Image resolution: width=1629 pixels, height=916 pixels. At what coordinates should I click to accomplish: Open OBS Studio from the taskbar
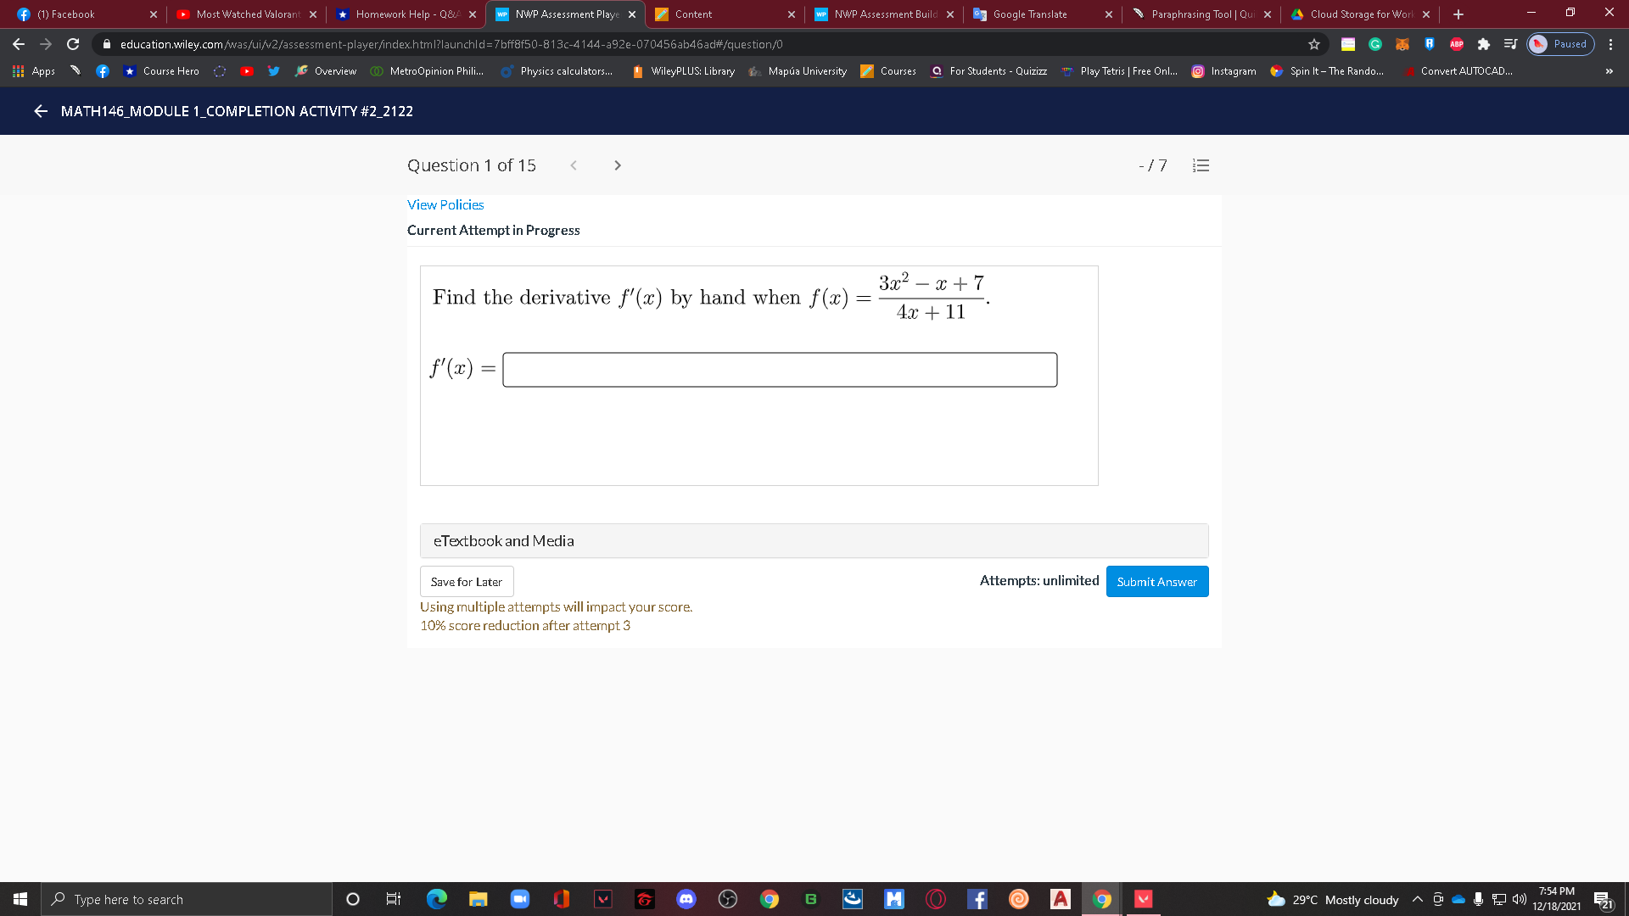(x=728, y=899)
